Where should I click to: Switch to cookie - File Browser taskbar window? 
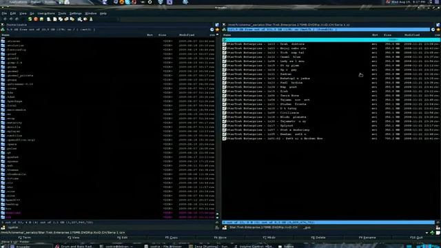(x=164, y=247)
